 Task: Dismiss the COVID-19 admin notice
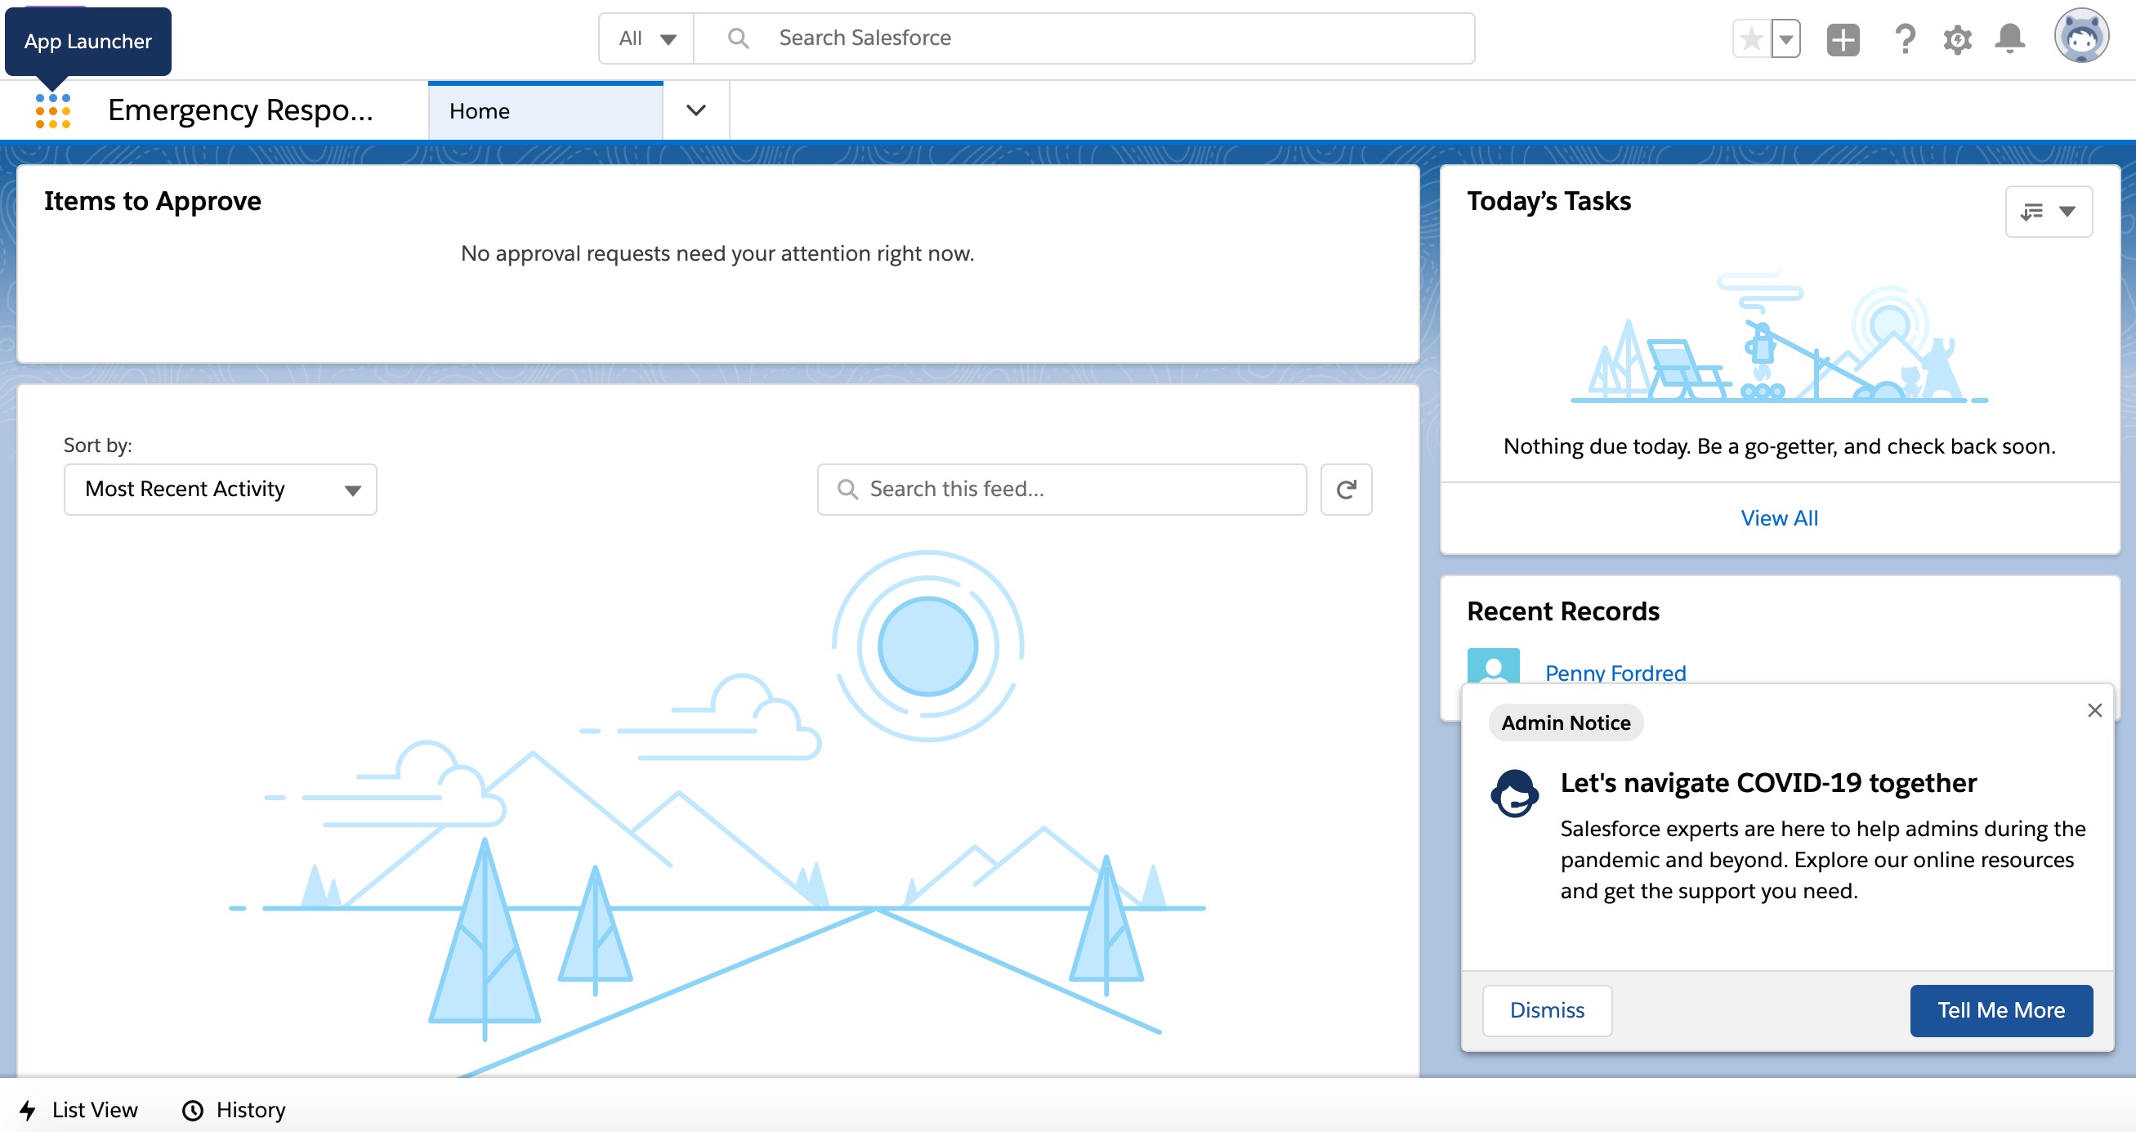click(1547, 1010)
